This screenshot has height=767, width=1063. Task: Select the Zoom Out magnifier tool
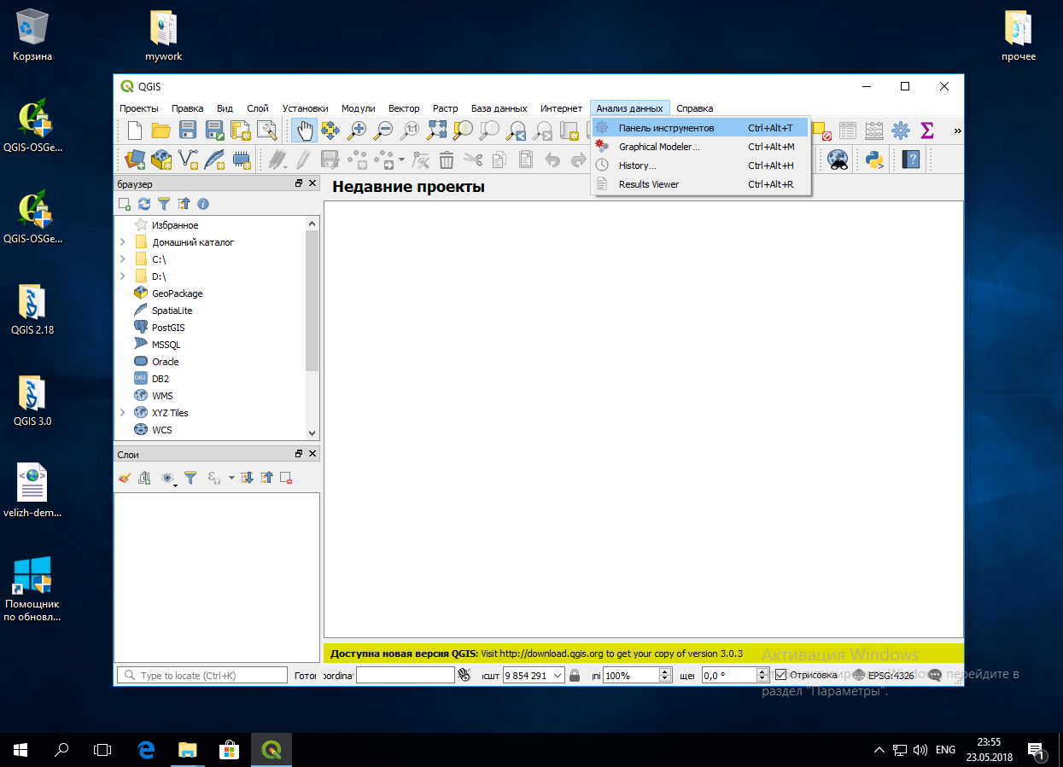point(383,131)
